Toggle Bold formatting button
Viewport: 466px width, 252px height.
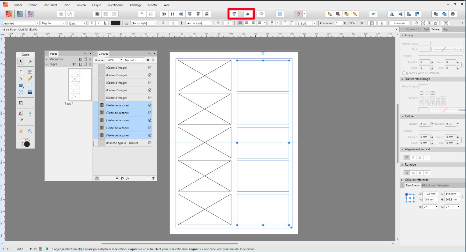point(92,23)
